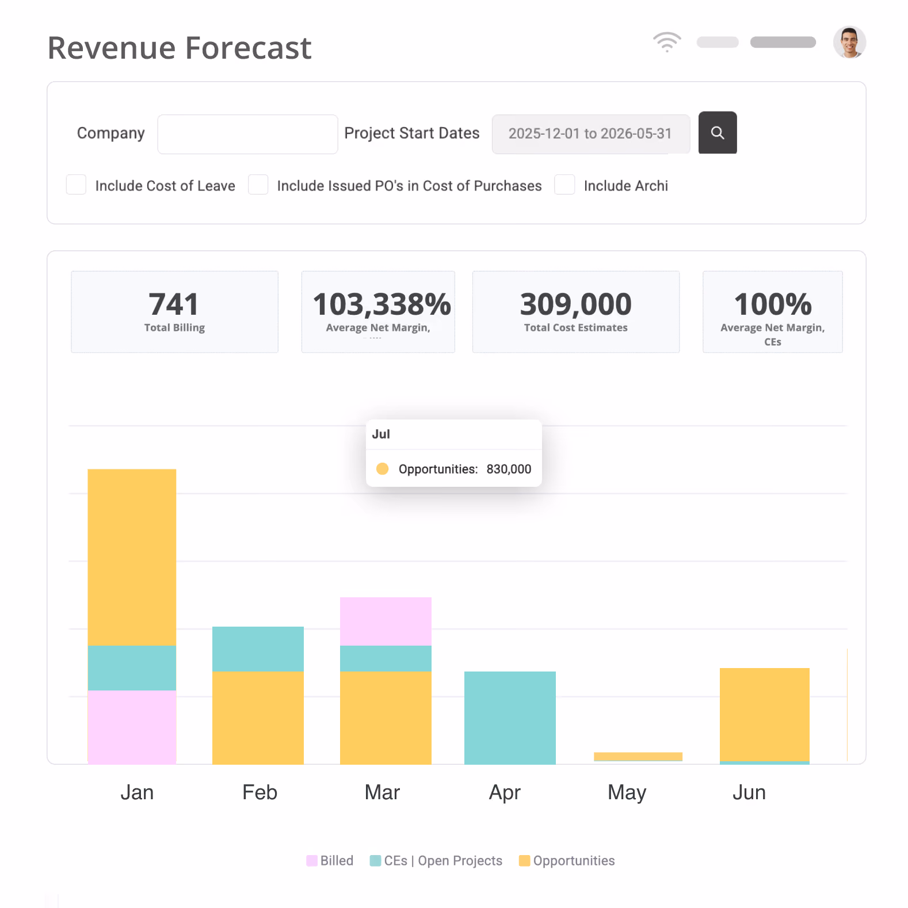
Task: Open the Total Cost Estimates 309,000 card
Action: [x=575, y=312]
